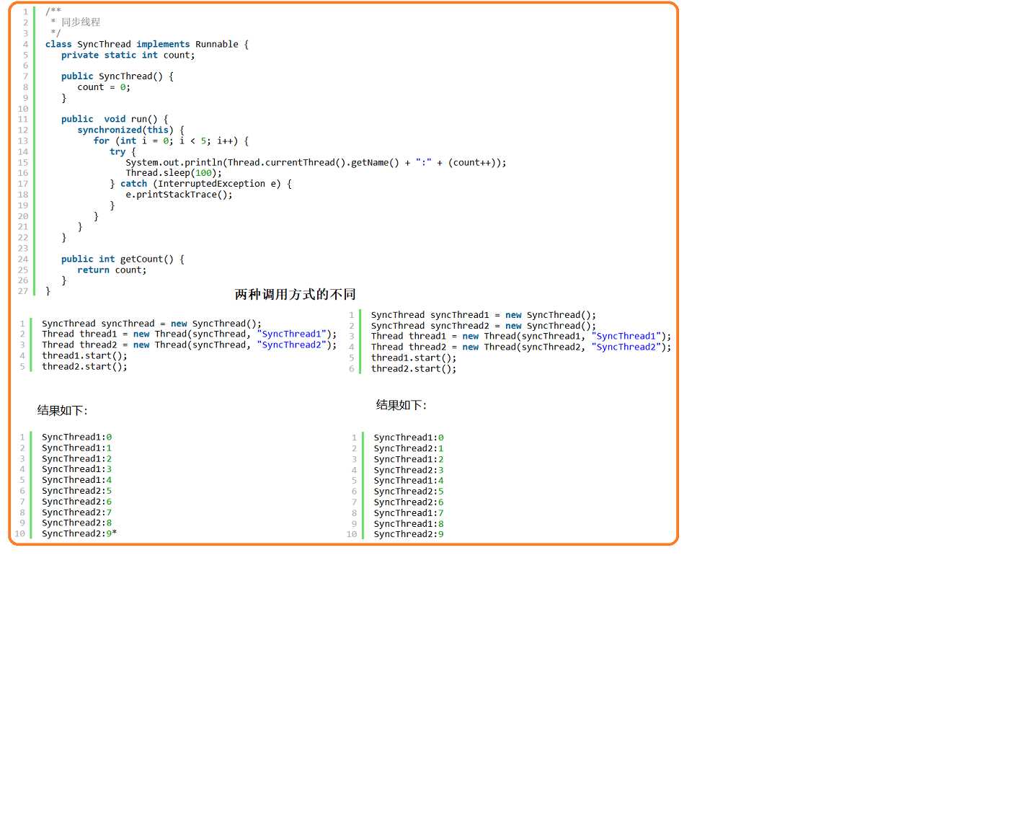Click the right snippet line 'new Thread(syncThread2, "SyncThread2")'
Image resolution: width=1025 pixels, height=826 pixels.
tap(521, 347)
